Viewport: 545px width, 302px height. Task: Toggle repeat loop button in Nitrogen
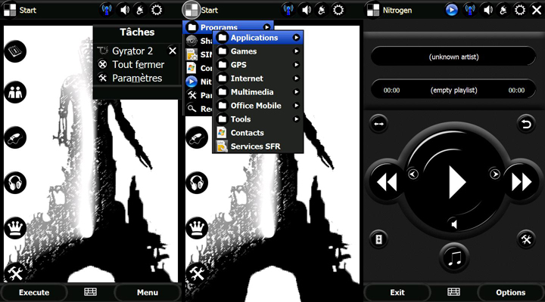[x=526, y=124]
